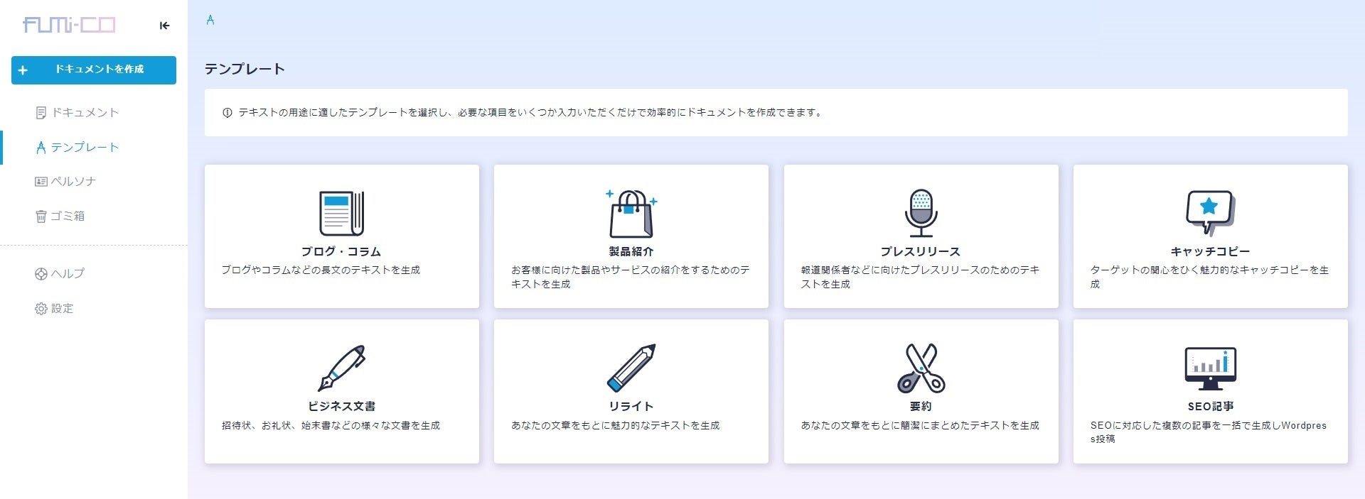This screenshot has width=1365, height=499.
Task: Click the ドキュメントを作成 button
Action: tap(94, 70)
